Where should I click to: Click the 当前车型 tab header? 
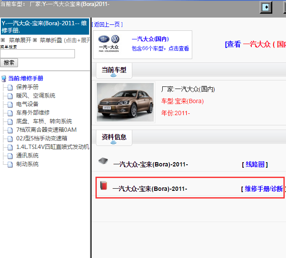pyautogui.click(x=114, y=71)
